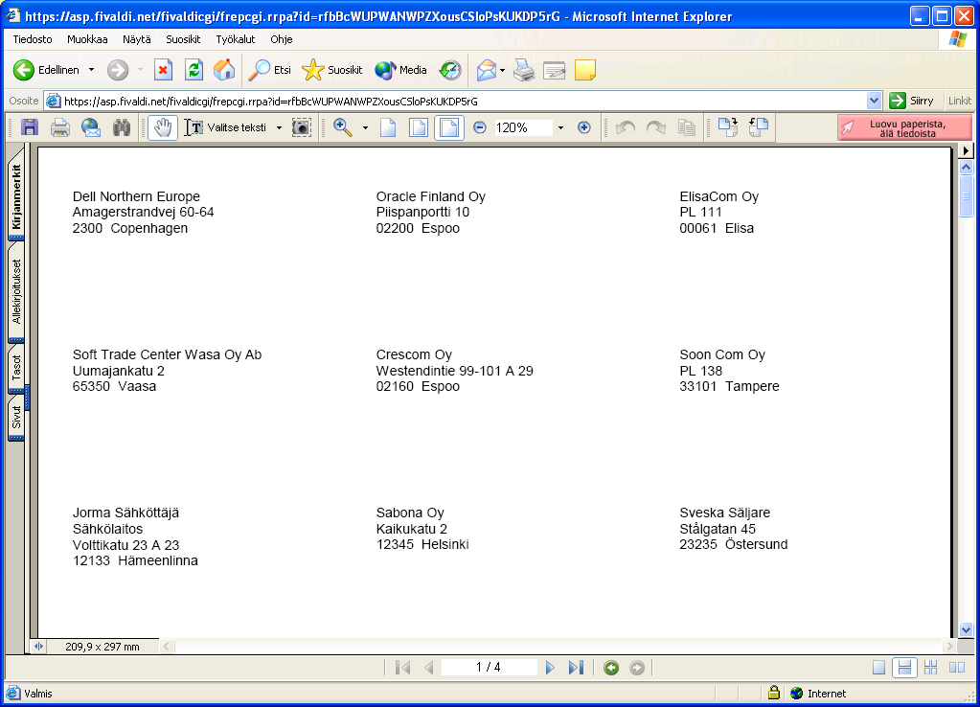Open the zoom percentage dropdown

point(560,127)
